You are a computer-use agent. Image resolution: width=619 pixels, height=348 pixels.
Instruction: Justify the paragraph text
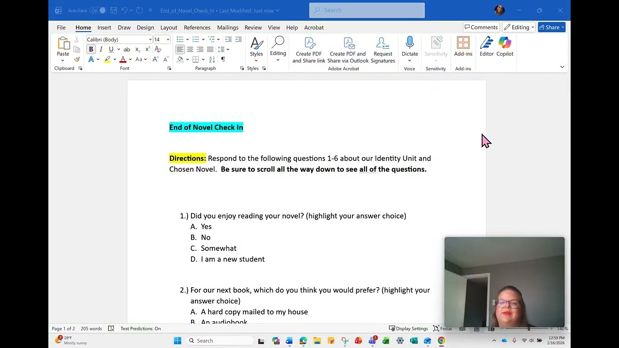(210, 49)
